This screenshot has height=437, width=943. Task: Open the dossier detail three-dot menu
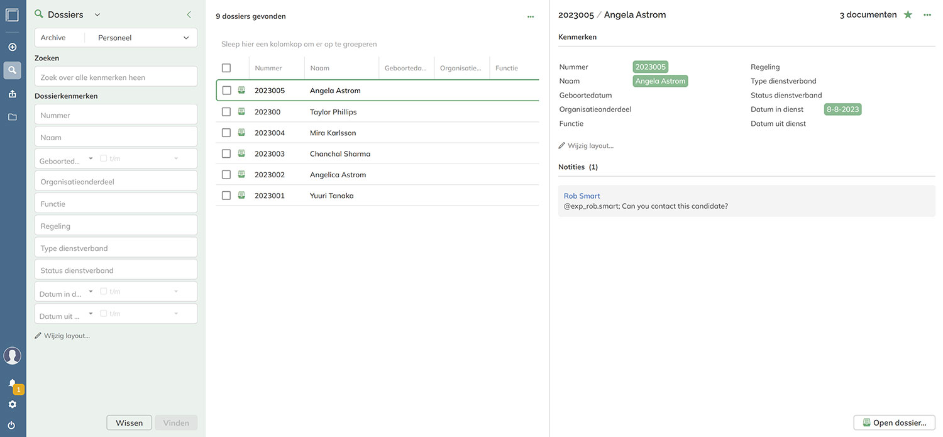pos(927,15)
